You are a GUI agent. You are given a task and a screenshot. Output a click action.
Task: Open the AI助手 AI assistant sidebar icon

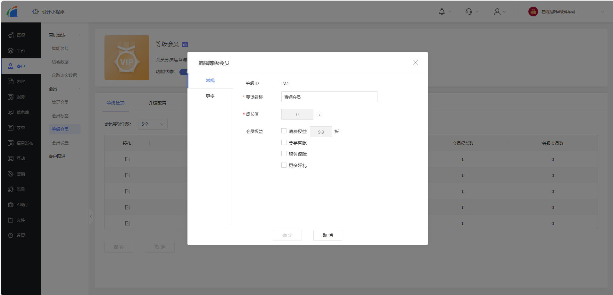[x=20, y=204]
